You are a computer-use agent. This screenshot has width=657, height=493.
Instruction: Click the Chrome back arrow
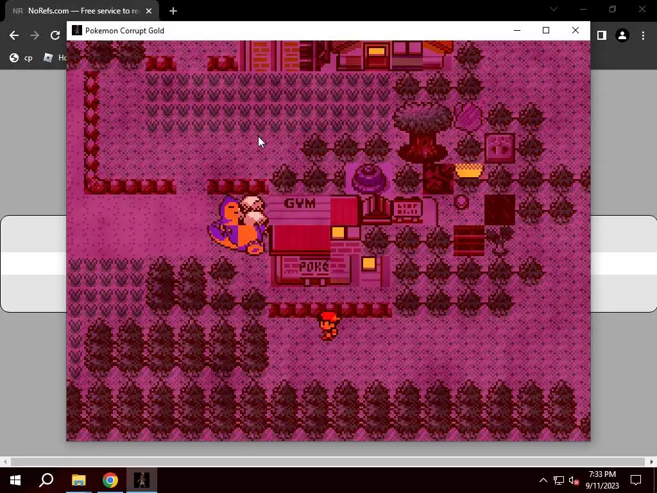pos(14,36)
